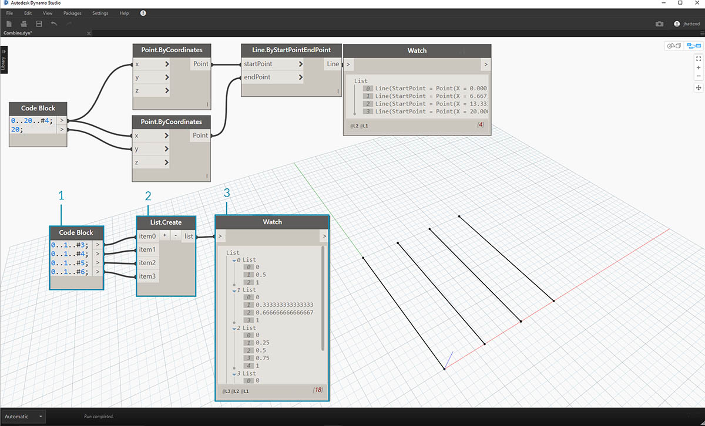Click the plus button on List.Create
The image size is (705, 426).
(x=164, y=236)
